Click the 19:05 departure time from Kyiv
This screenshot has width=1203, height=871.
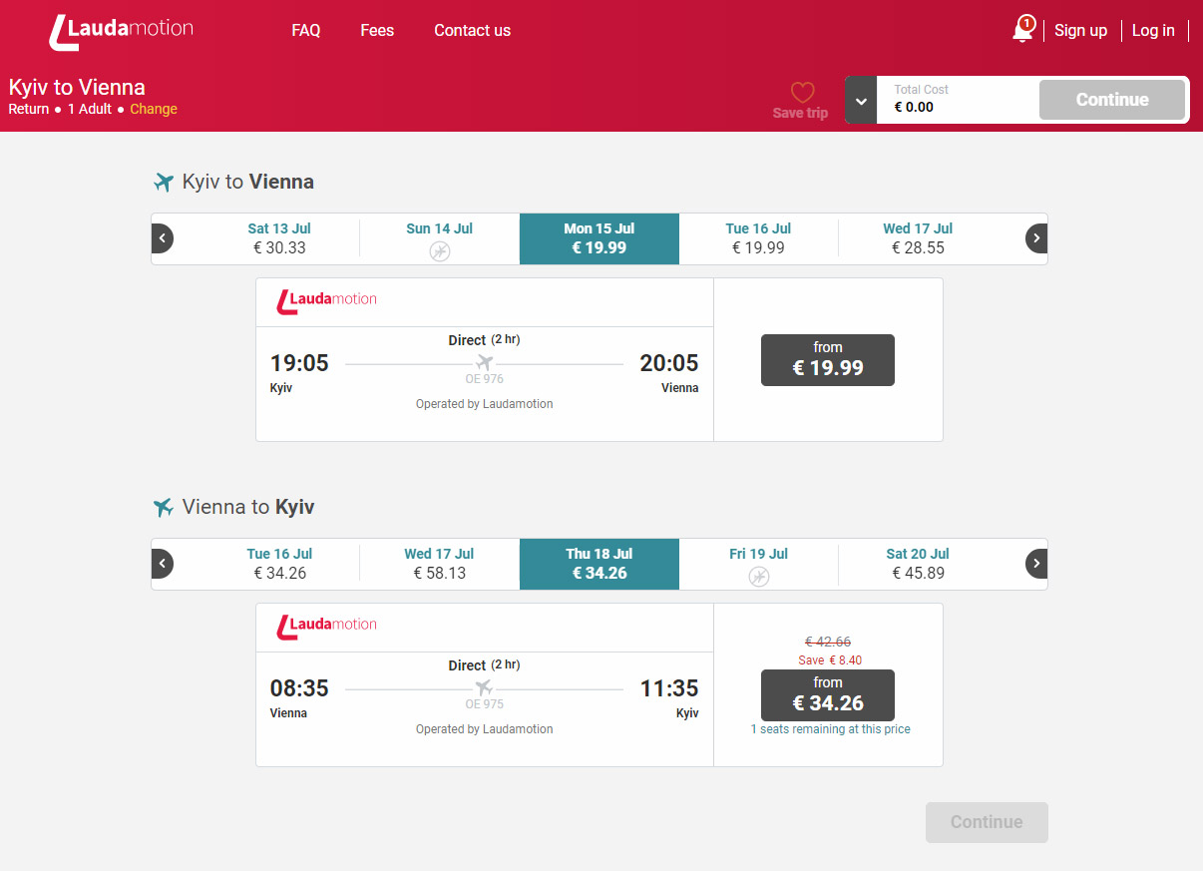tap(299, 363)
